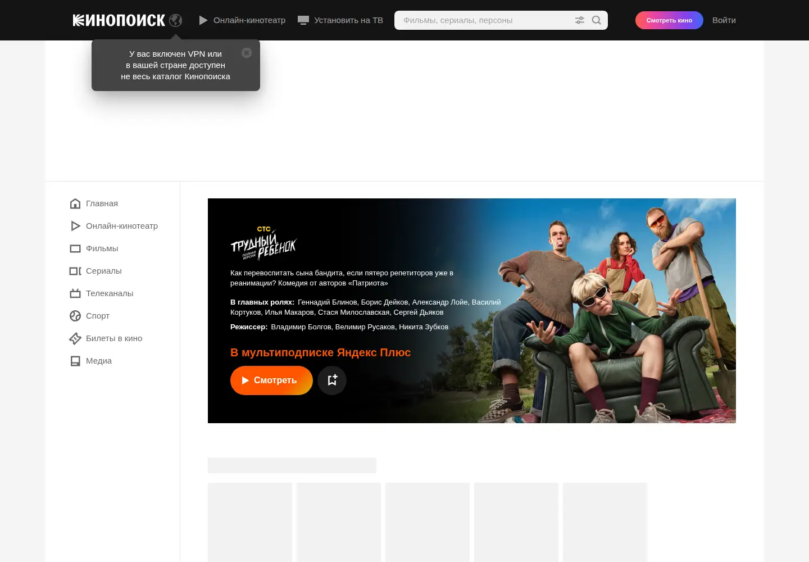
Task: Click В мультиподписке Яндекс Плюс text
Action: pyautogui.click(x=320, y=352)
